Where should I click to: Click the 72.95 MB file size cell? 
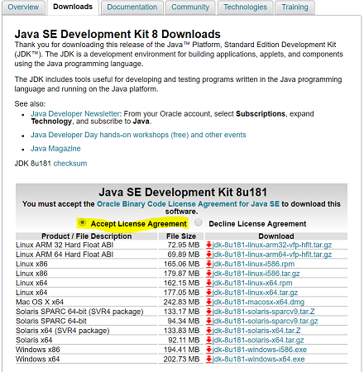(x=184, y=245)
